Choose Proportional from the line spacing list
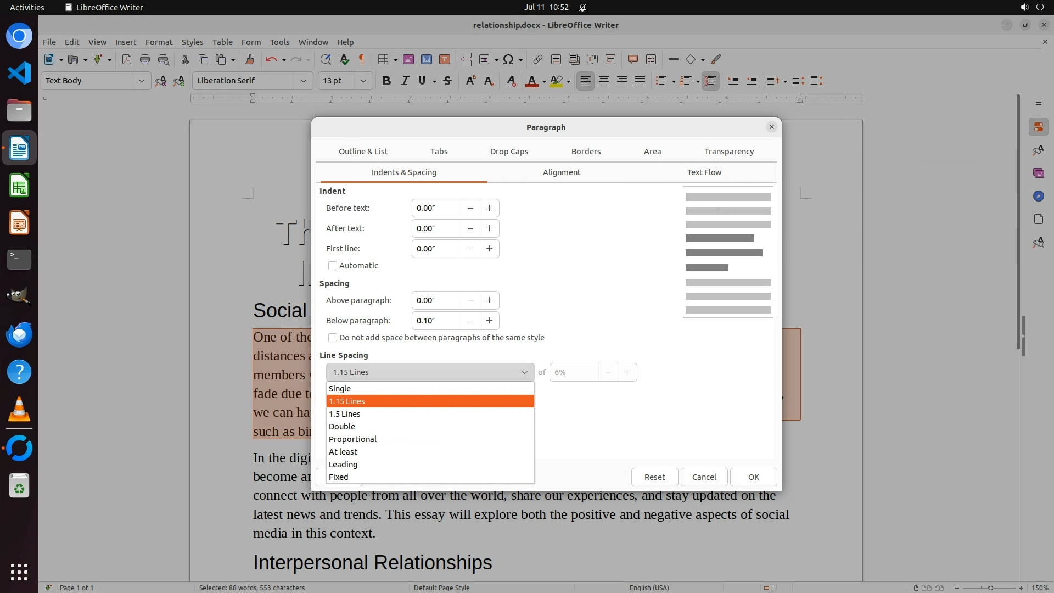 click(352, 439)
